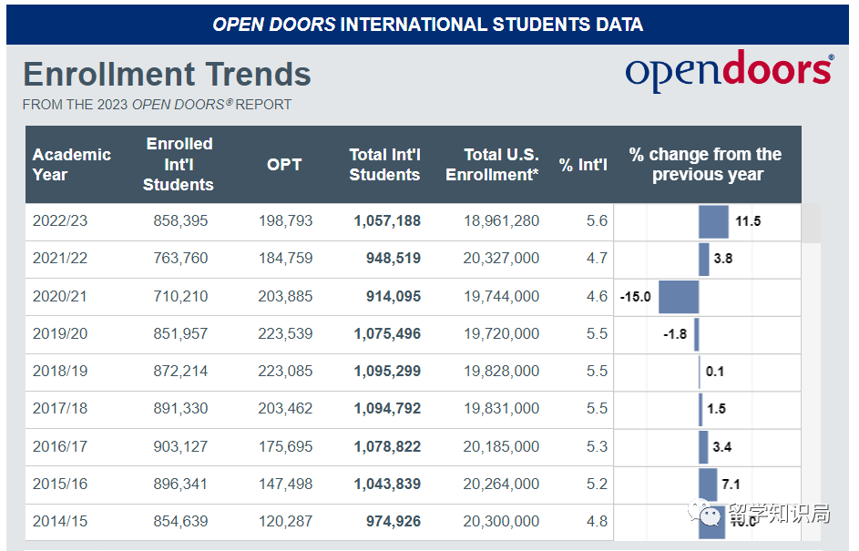Select the Academic Year column header
Screen dimensions: 859x551
point(72,164)
